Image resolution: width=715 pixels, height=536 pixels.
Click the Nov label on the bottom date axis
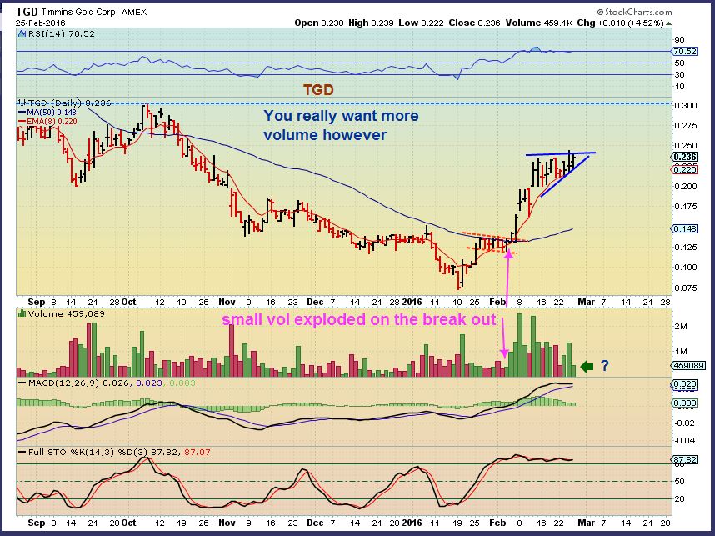coord(227,523)
